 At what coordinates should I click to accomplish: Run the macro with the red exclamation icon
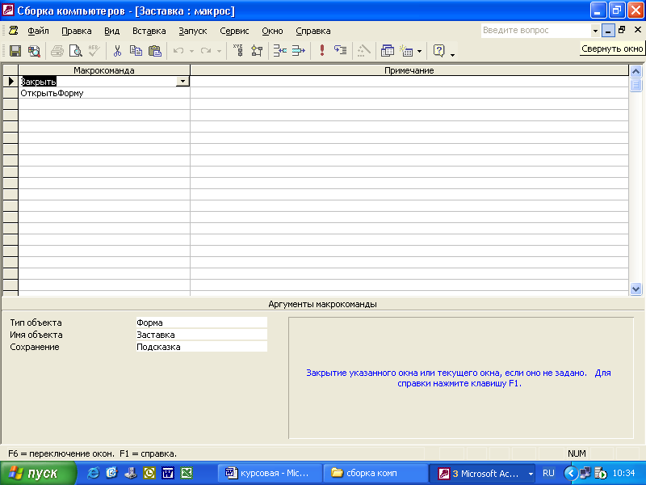coord(322,51)
